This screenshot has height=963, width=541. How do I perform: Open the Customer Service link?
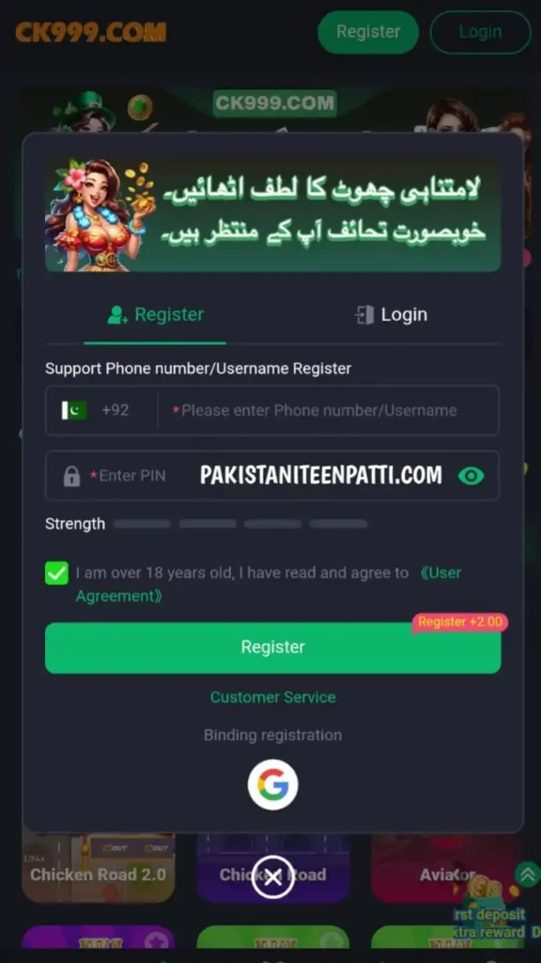click(x=273, y=697)
